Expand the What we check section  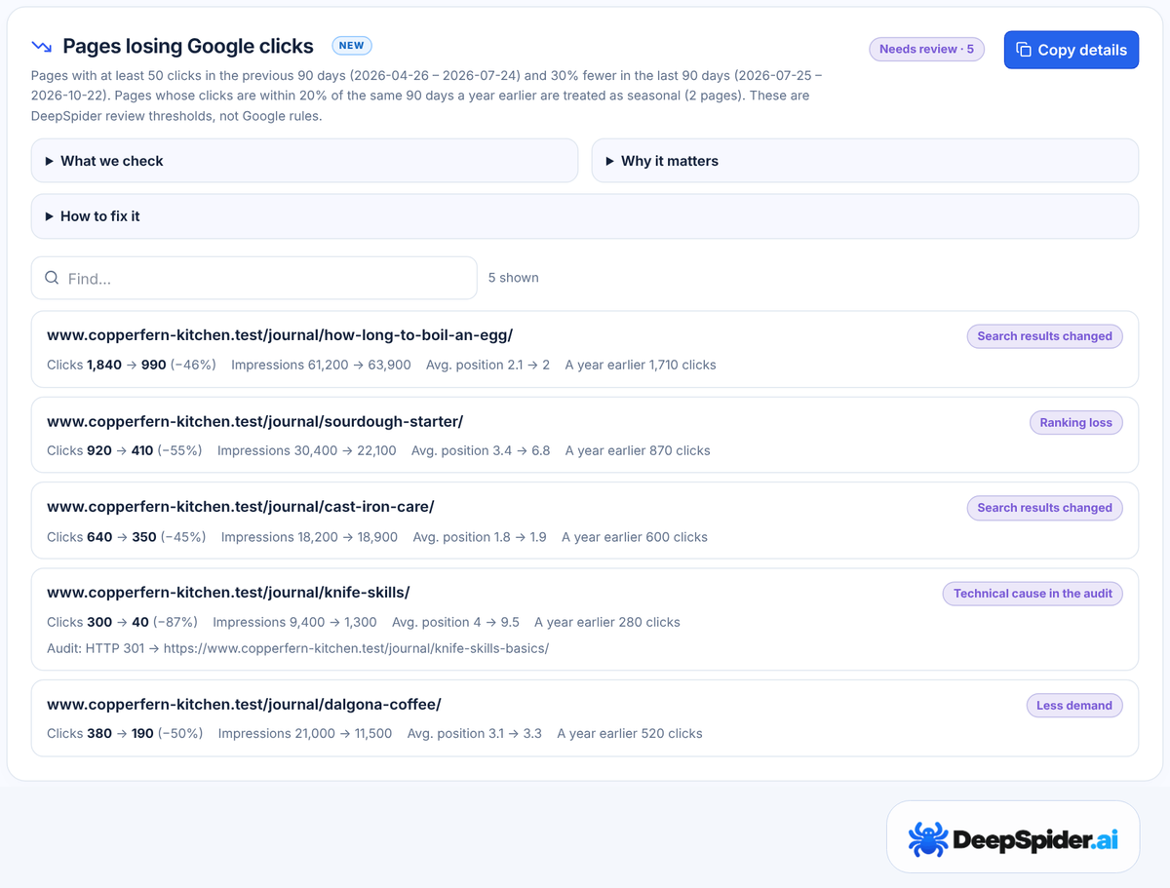click(304, 161)
